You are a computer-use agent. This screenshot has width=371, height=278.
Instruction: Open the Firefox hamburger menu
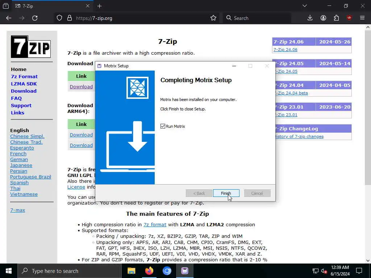[362, 18]
